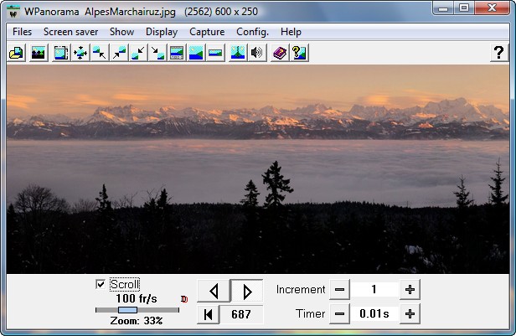Click the 100 fr/s speed text
The image size is (516, 336).
pos(137,299)
